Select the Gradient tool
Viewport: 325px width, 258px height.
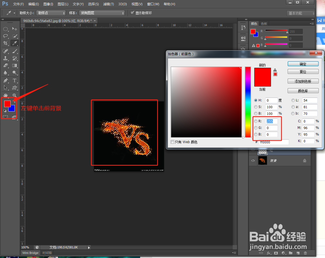(15, 66)
